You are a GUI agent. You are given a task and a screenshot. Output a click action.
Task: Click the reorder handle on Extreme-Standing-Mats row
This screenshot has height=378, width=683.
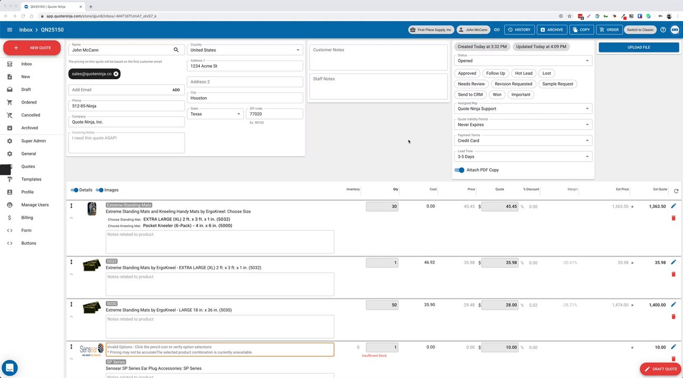click(71, 206)
